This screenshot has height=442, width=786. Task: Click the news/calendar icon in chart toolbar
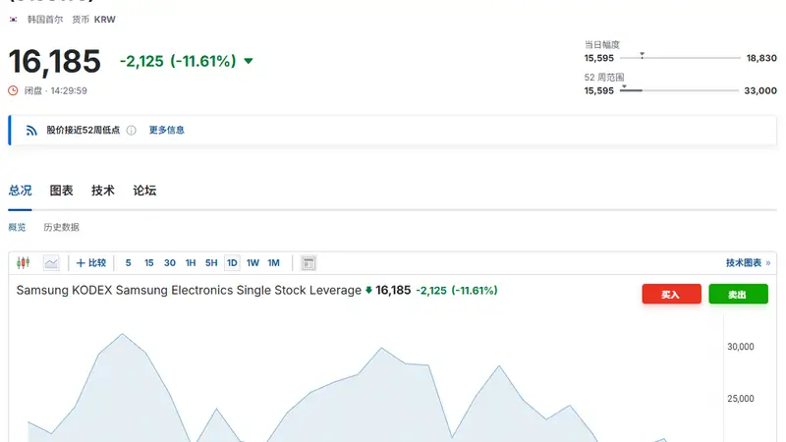pyautogui.click(x=309, y=263)
